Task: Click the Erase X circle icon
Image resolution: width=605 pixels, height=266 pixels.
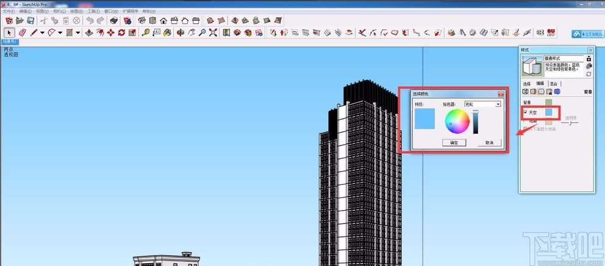Action: click(x=77, y=21)
